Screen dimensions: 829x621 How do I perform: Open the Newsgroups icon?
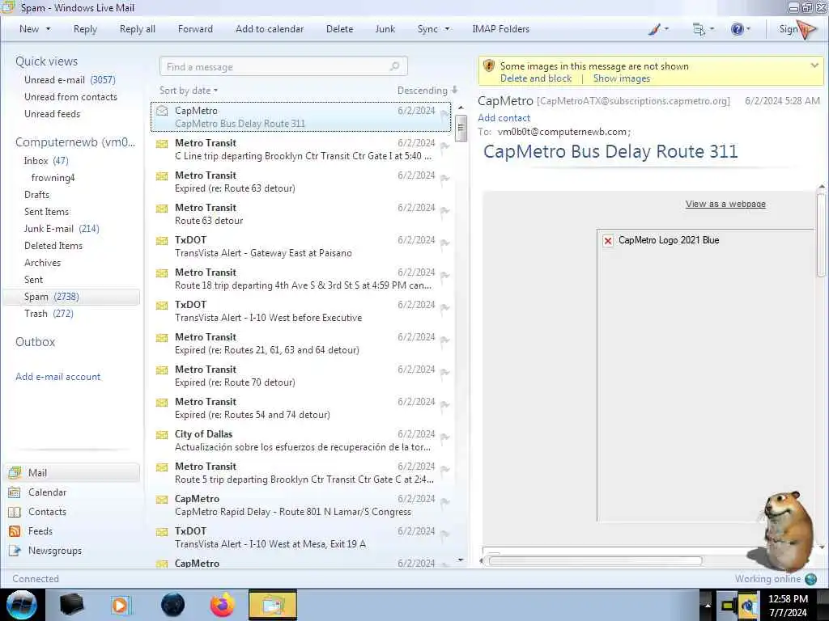(15, 551)
